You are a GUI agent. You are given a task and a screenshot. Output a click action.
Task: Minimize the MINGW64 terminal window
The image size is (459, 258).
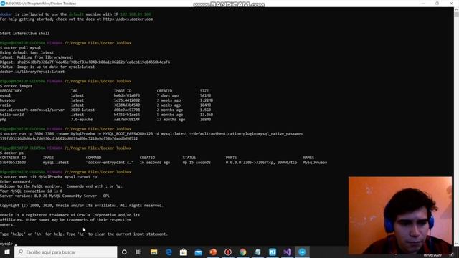423,3
